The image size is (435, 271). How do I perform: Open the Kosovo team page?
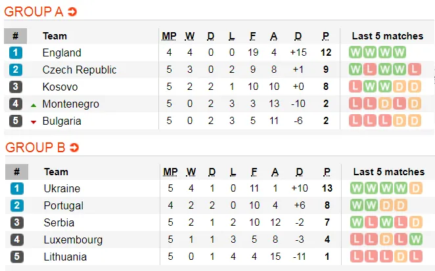coord(60,87)
